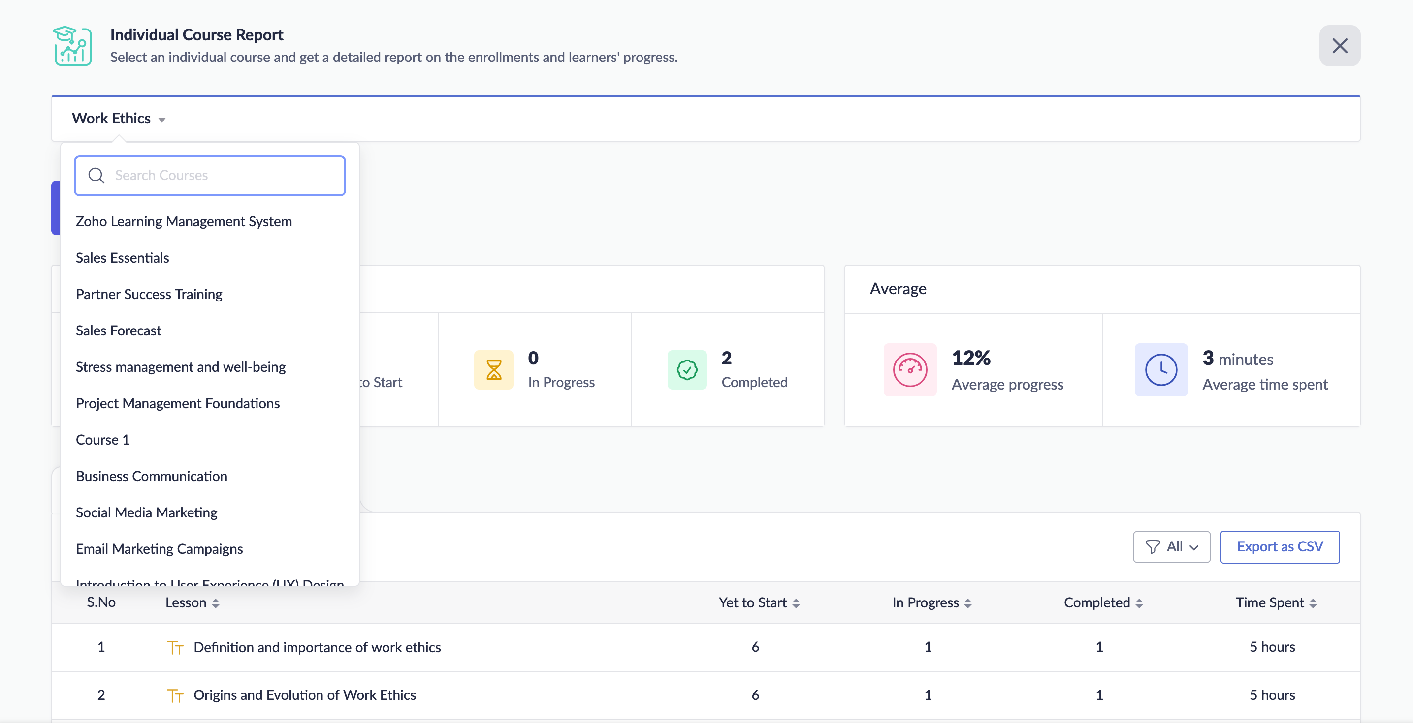
Task: Click the text icon beside Definition lesson
Action: 175,648
